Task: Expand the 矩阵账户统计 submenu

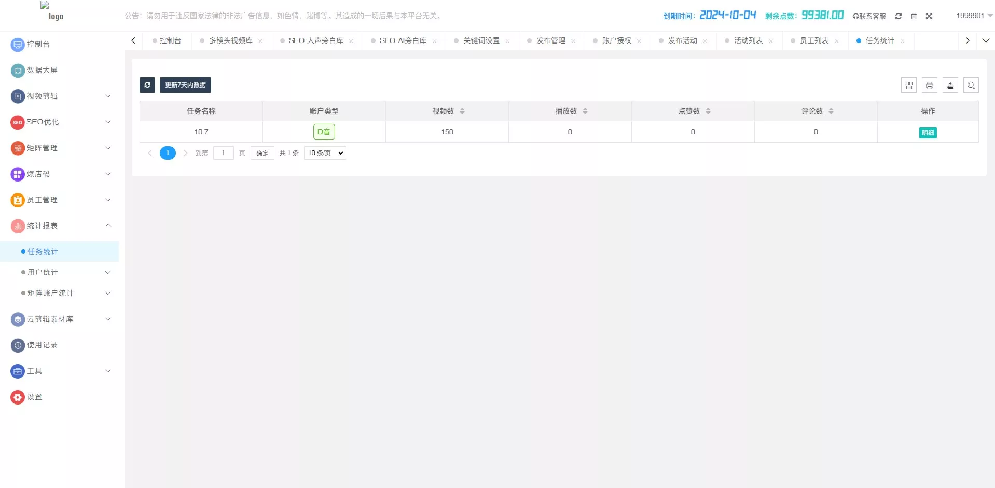Action: pos(107,293)
